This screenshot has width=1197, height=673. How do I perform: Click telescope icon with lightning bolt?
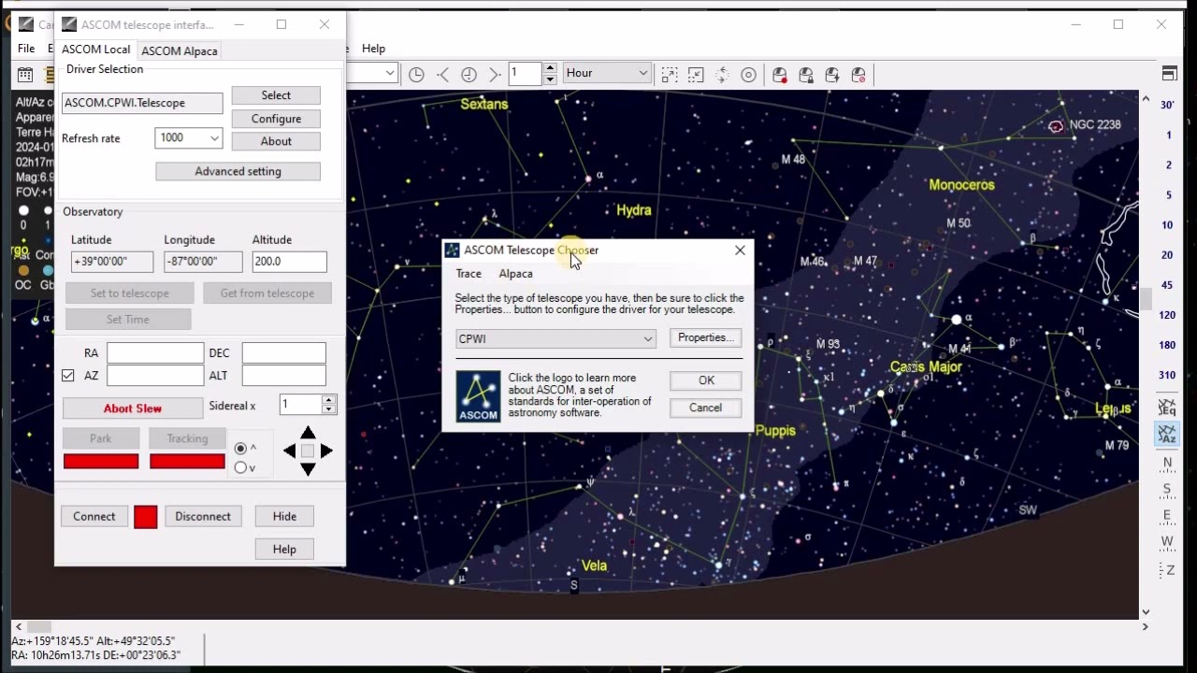(x=832, y=75)
